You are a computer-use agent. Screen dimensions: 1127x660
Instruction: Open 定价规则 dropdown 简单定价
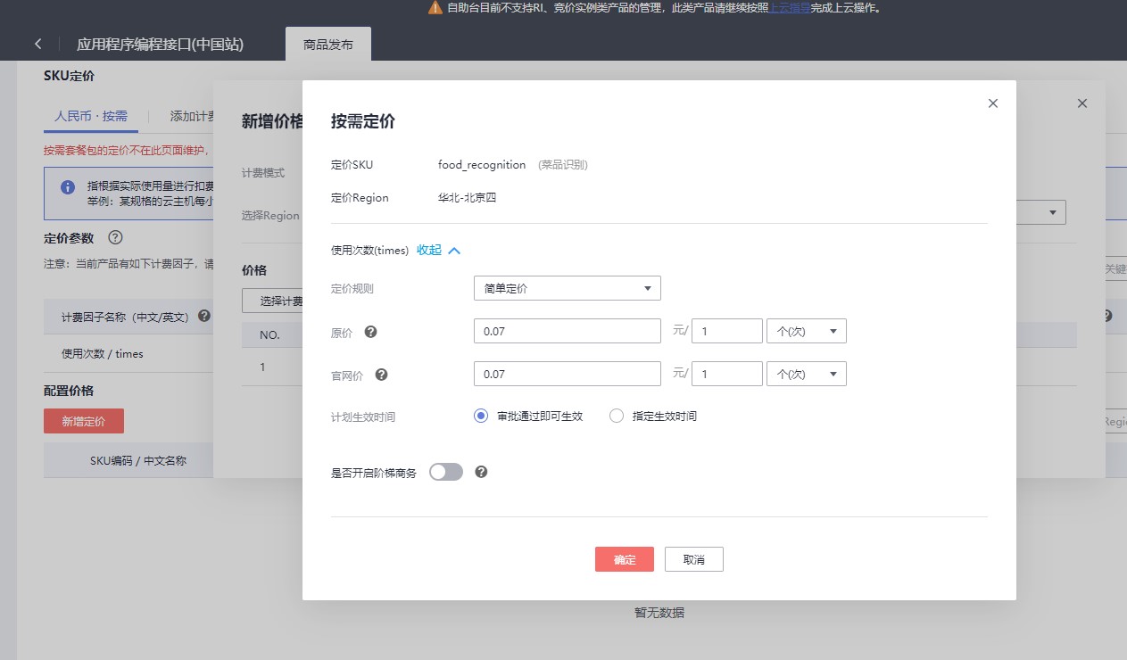(x=568, y=288)
